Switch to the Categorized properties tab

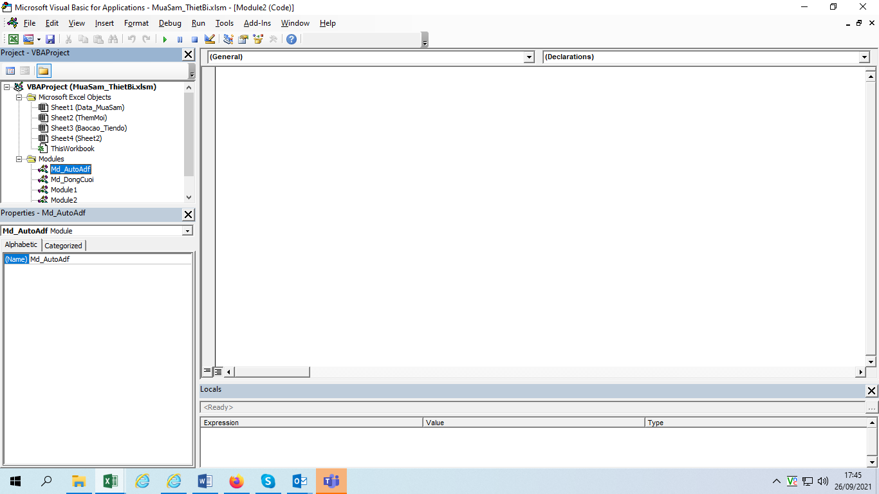tap(63, 246)
